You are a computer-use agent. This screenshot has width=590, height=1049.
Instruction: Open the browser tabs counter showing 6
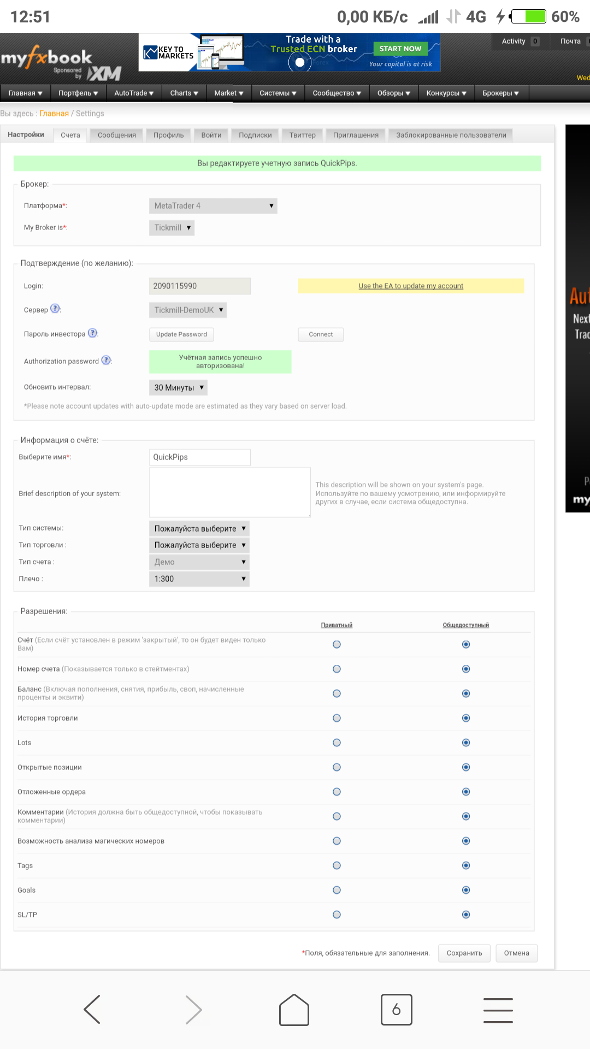[396, 1010]
